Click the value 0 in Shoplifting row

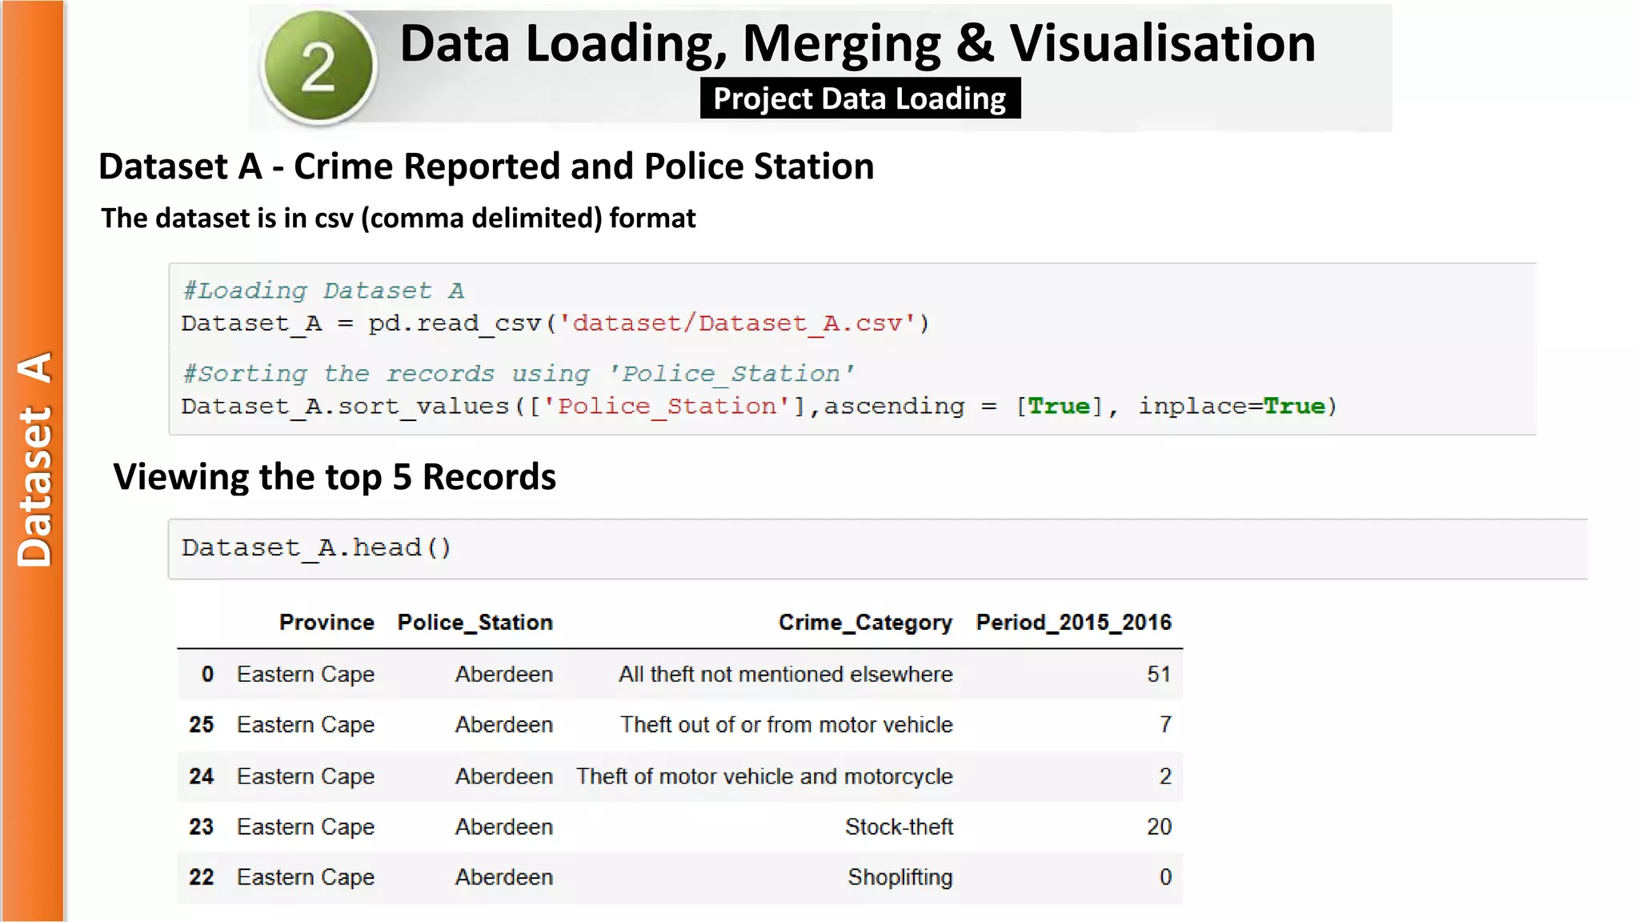[1165, 877]
